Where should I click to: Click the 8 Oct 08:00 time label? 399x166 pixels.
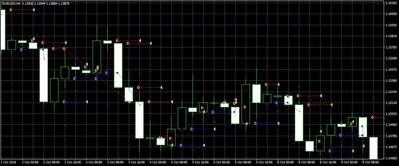[306, 163]
